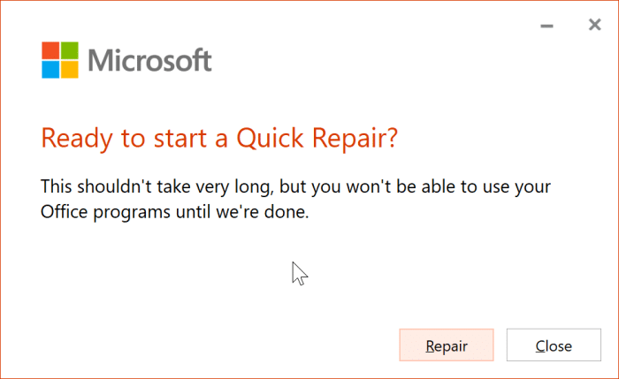
Task: Click the word "Office" in the message
Action: 65,212
